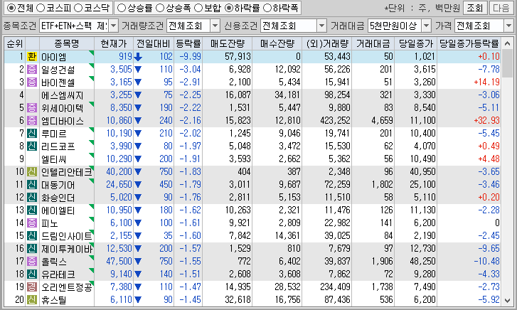Click the 당일종가등락률 column header
The height and width of the screenshot is (310, 517).
coord(469,43)
